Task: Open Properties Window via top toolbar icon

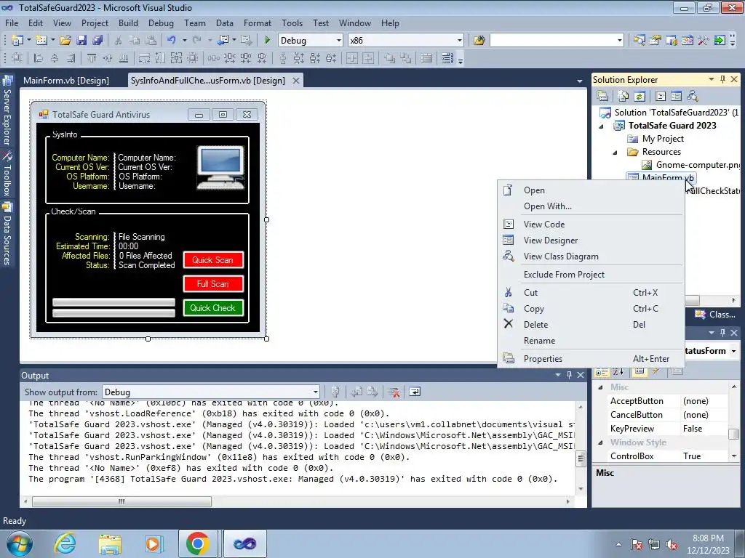Action: tap(656, 41)
